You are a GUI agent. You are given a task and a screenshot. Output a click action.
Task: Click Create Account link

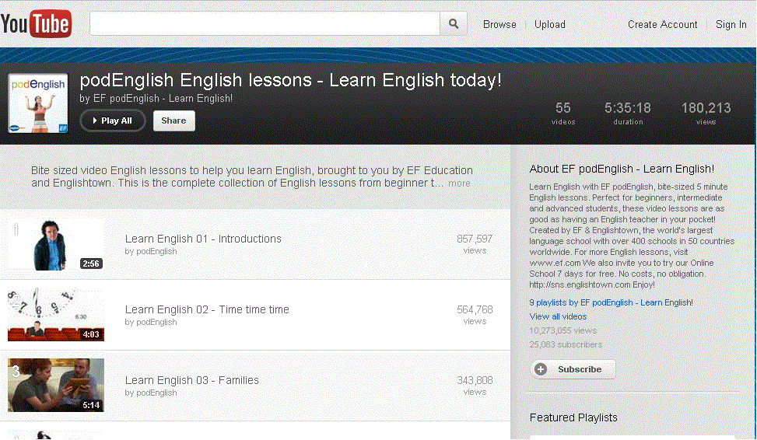pos(662,25)
